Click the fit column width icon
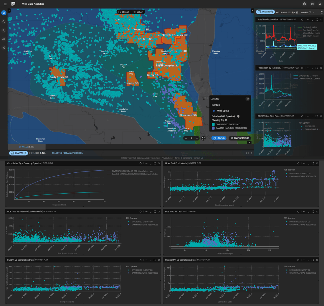 [247, 153]
